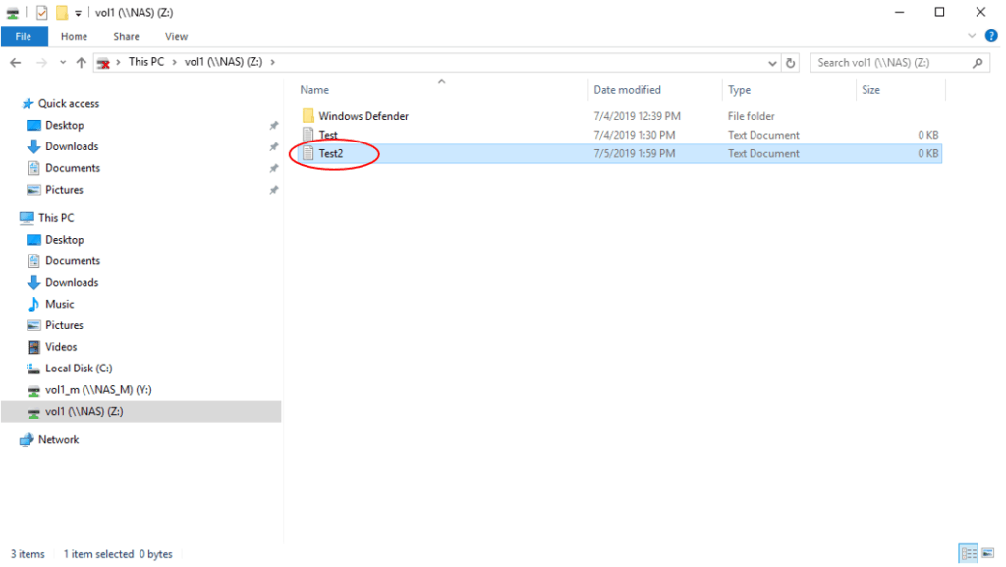Create a new folder via Quick Access Toolbar icon
1006x567 pixels.
pyautogui.click(x=61, y=12)
